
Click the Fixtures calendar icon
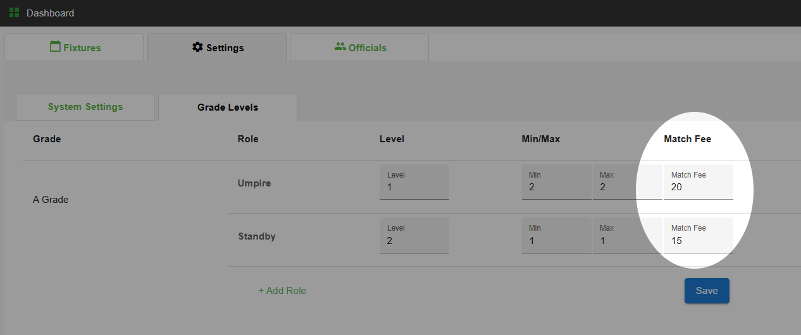coord(55,47)
